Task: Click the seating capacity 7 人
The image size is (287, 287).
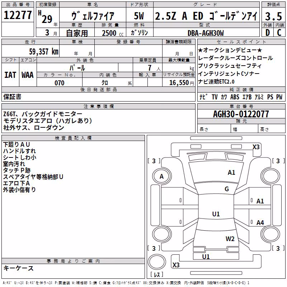Action: (x=154, y=68)
